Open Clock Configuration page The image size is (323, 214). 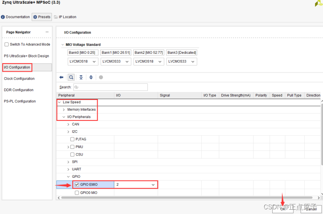[x=20, y=78]
